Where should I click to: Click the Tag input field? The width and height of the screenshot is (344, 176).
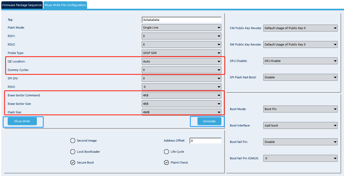click(x=182, y=20)
